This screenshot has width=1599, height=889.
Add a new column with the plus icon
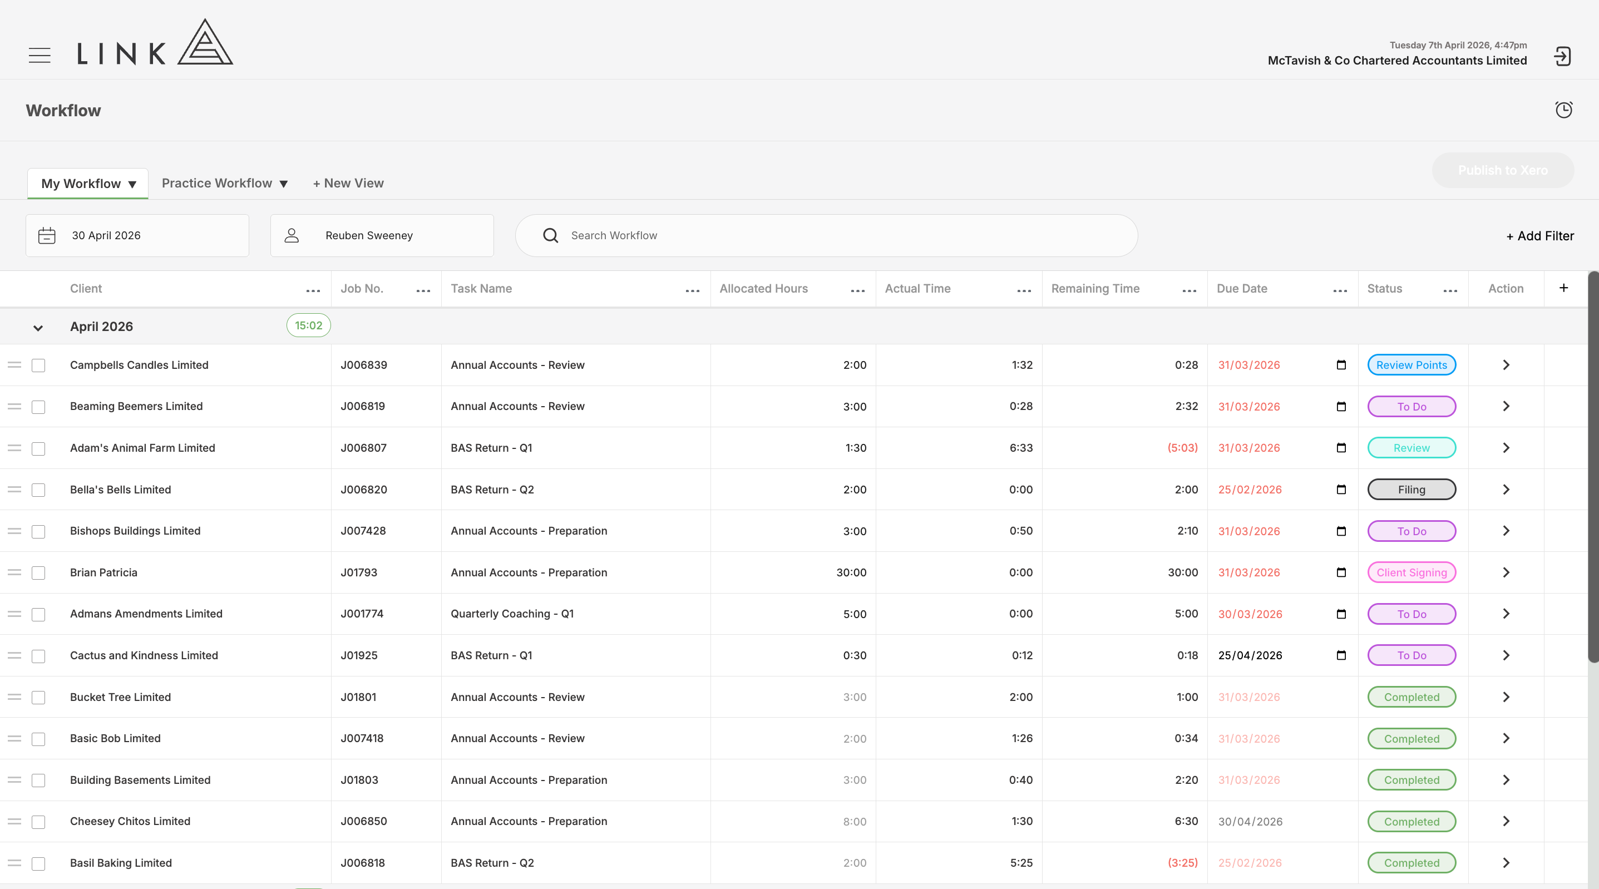click(x=1563, y=288)
